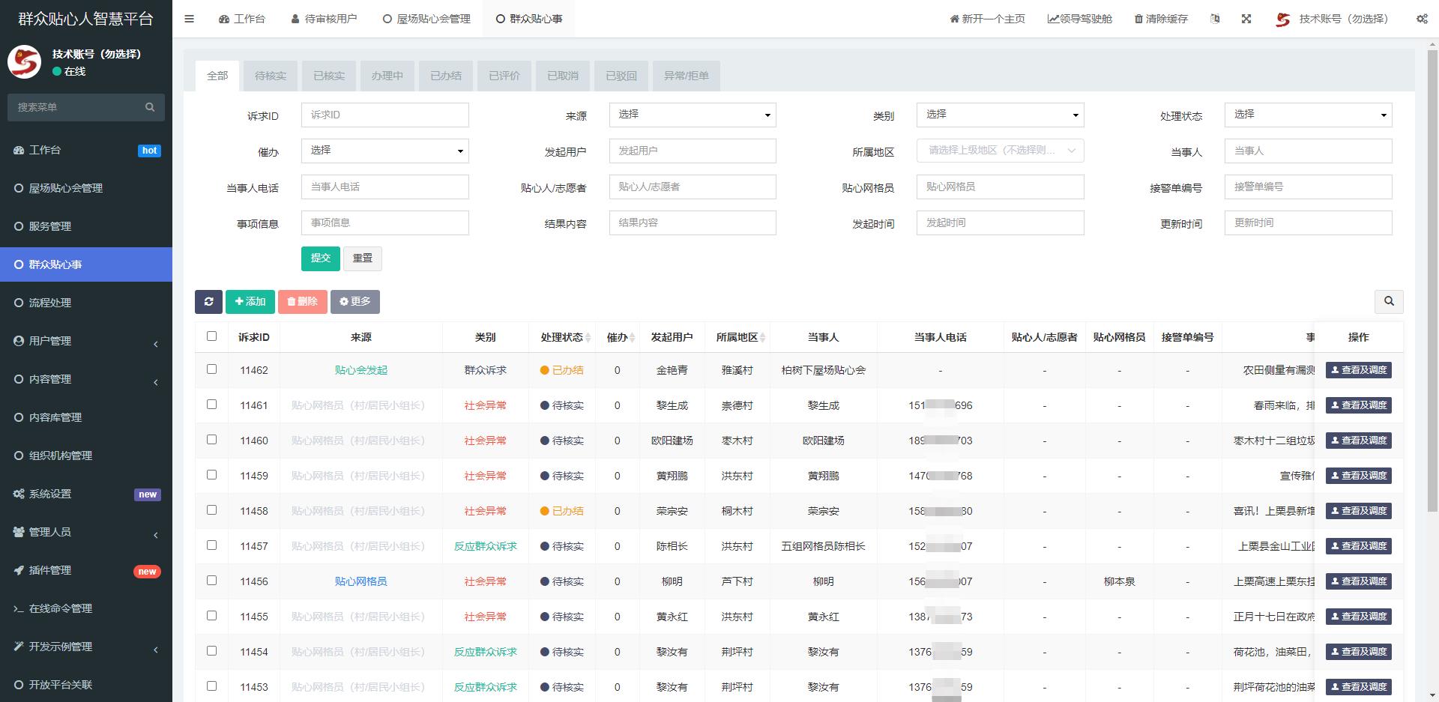The width and height of the screenshot is (1439, 702).
Task: Open the 处理状态 select dropdown
Action: click(x=1308, y=115)
